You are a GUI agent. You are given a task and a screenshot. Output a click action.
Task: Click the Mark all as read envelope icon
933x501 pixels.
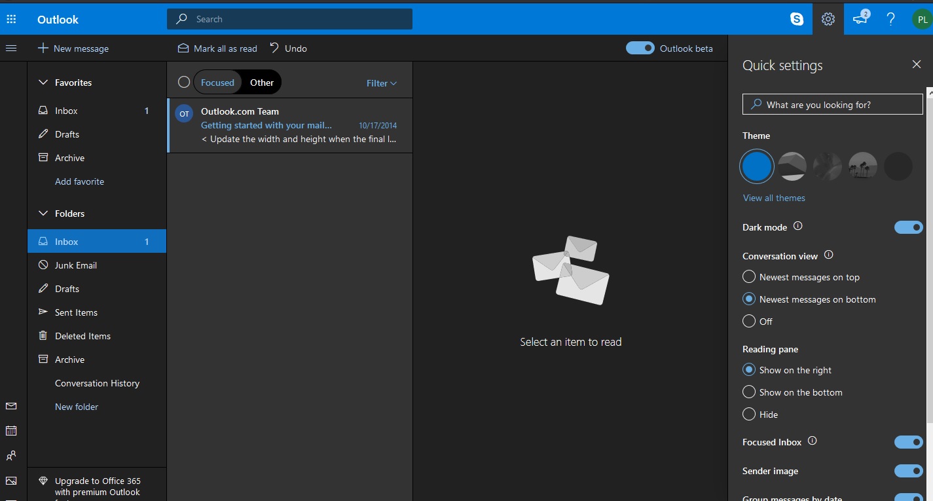pos(183,48)
